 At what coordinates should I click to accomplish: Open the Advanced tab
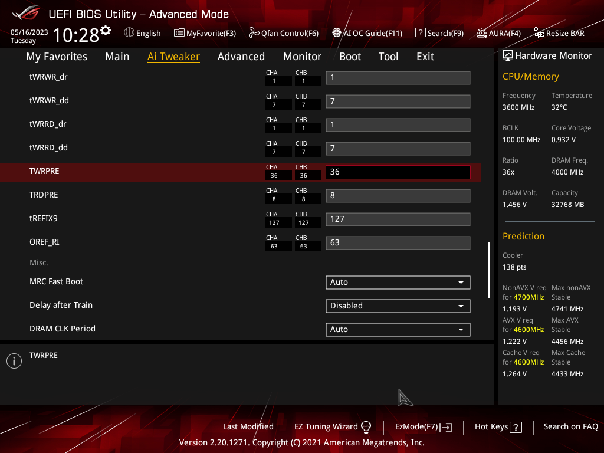click(241, 57)
